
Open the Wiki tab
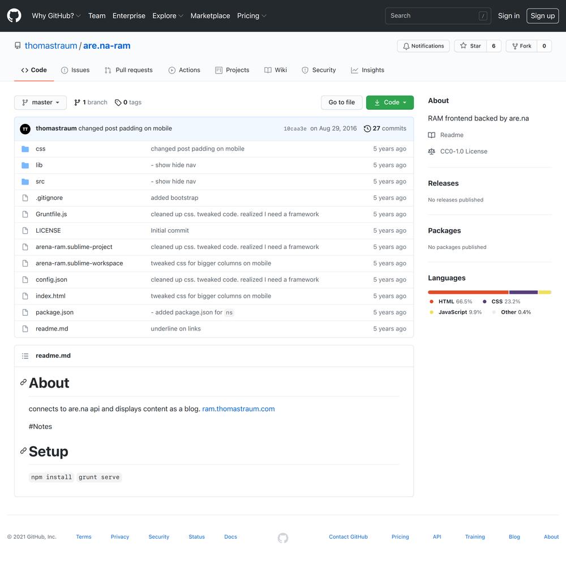click(x=276, y=70)
